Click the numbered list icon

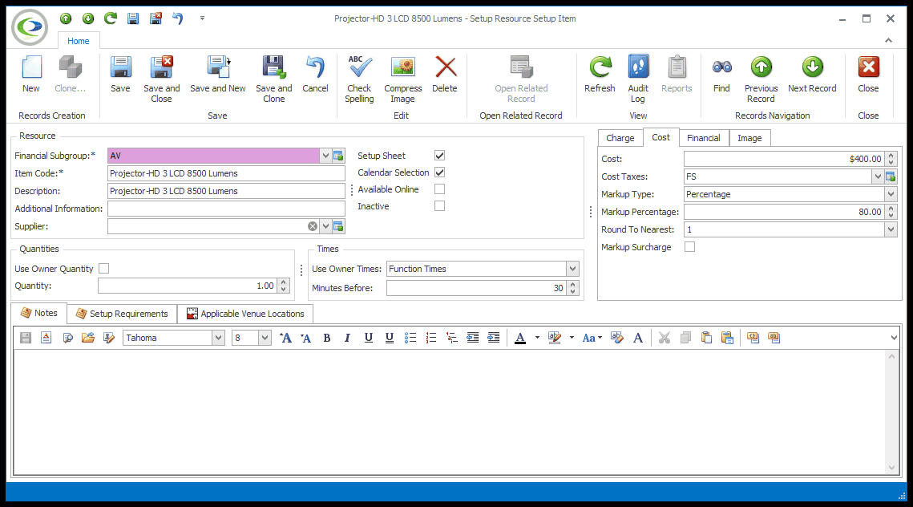(431, 338)
